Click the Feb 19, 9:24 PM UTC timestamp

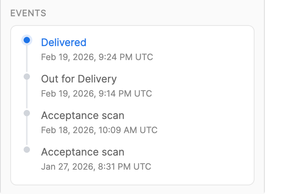[97, 57]
